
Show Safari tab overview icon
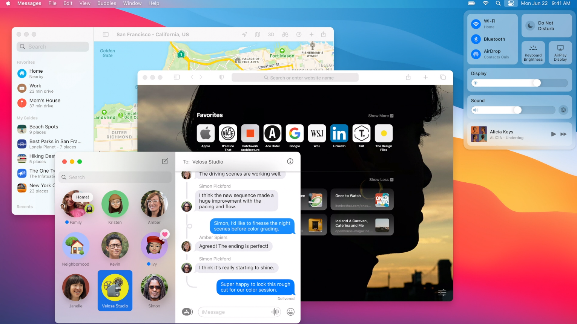pos(443,77)
